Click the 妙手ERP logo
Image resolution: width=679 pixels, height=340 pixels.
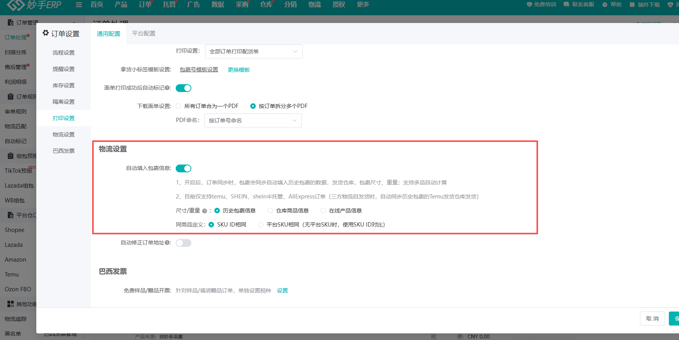pyautogui.click(x=34, y=5)
